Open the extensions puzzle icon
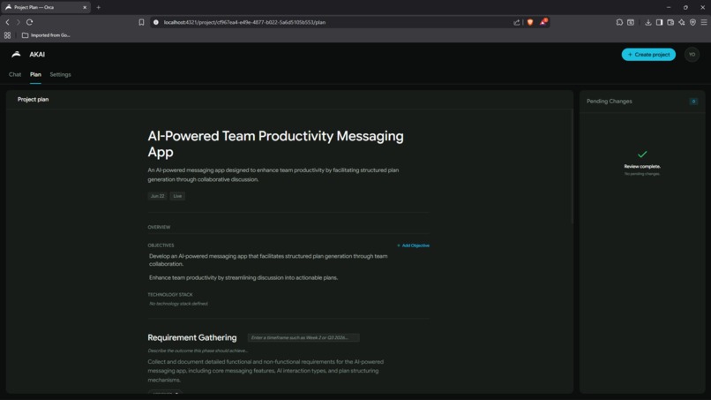The width and height of the screenshot is (711, 400). [619, 22]
